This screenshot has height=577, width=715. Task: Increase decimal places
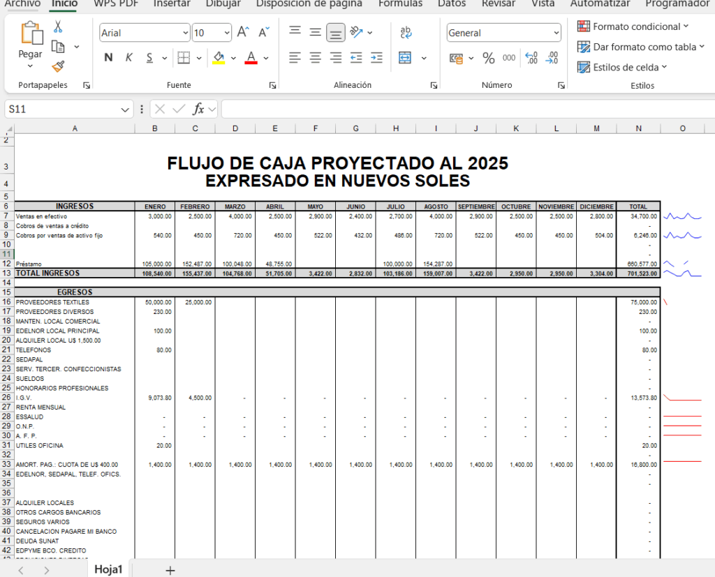[x=531, y=58]
